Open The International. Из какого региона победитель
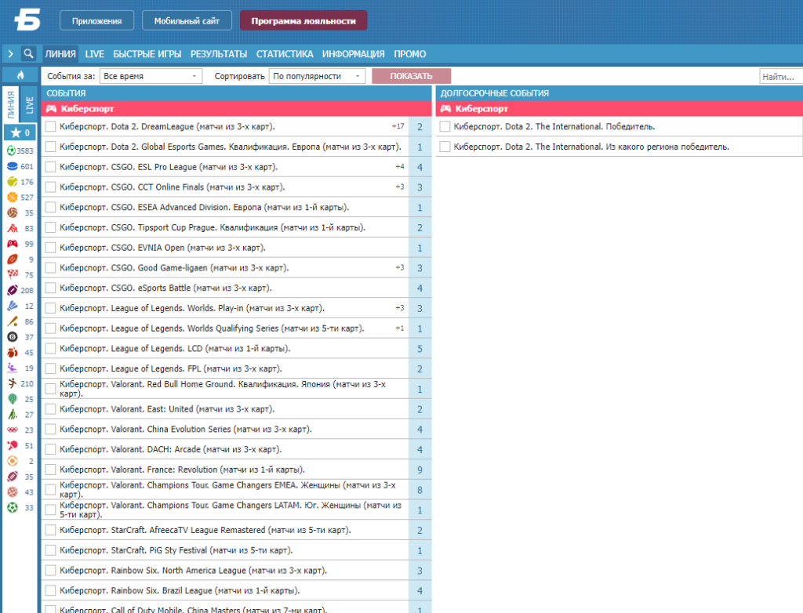The width and height of the screenshot is (803, 613). pyautogui.click(x=591, y=147)
